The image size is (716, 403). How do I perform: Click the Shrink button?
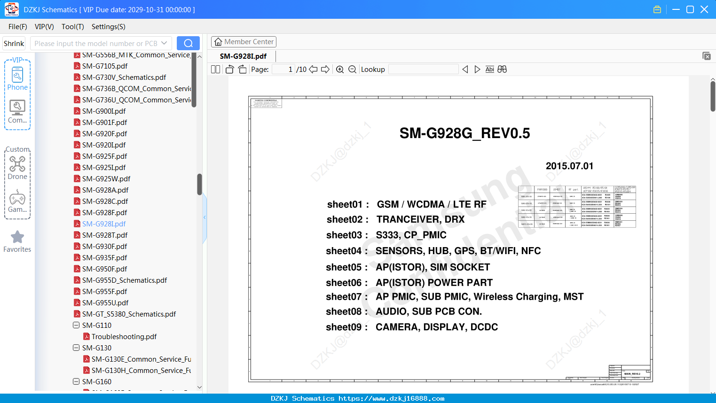(x=14, y=43)
